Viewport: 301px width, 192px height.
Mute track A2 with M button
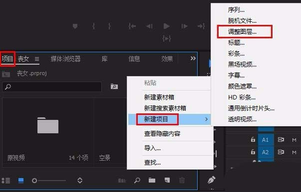(294, 152)
